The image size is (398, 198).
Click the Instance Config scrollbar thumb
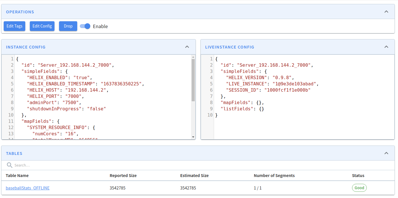[x=193, y=79]
